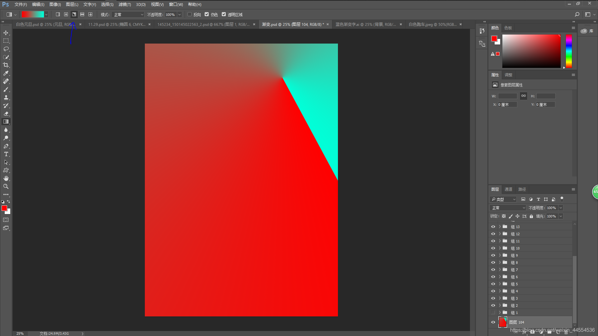Click the X position input field

pos(507,105)
